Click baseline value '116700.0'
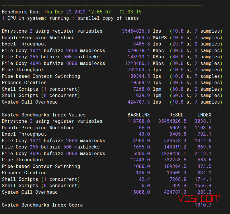This screenshot has width=230, height=214. 139,121
